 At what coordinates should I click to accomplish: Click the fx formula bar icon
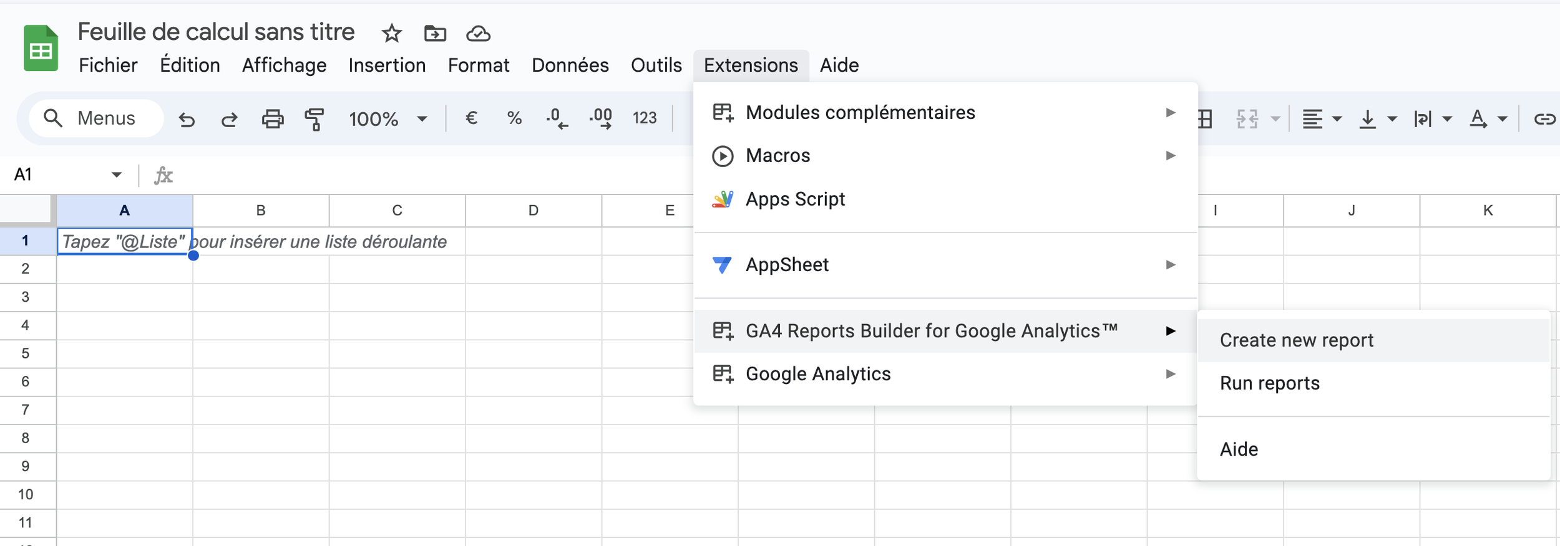coord(163,175)
